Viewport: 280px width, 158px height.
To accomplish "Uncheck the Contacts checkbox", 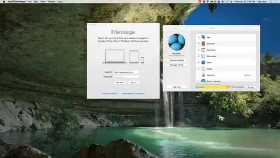I will click(x=199, y=44).
